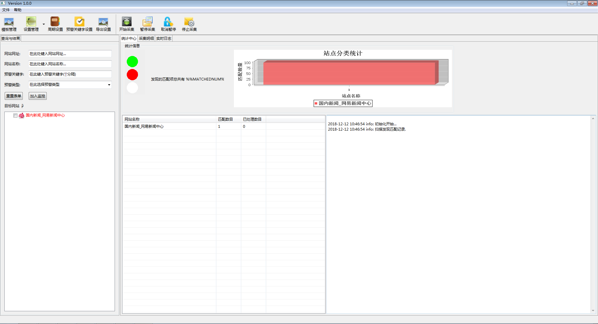Click the application icon in the title bar
598x324 pixels.
[3, 3]
